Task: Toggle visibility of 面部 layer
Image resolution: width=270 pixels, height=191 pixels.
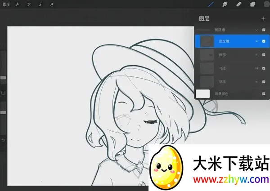Action: coord(264,55)
